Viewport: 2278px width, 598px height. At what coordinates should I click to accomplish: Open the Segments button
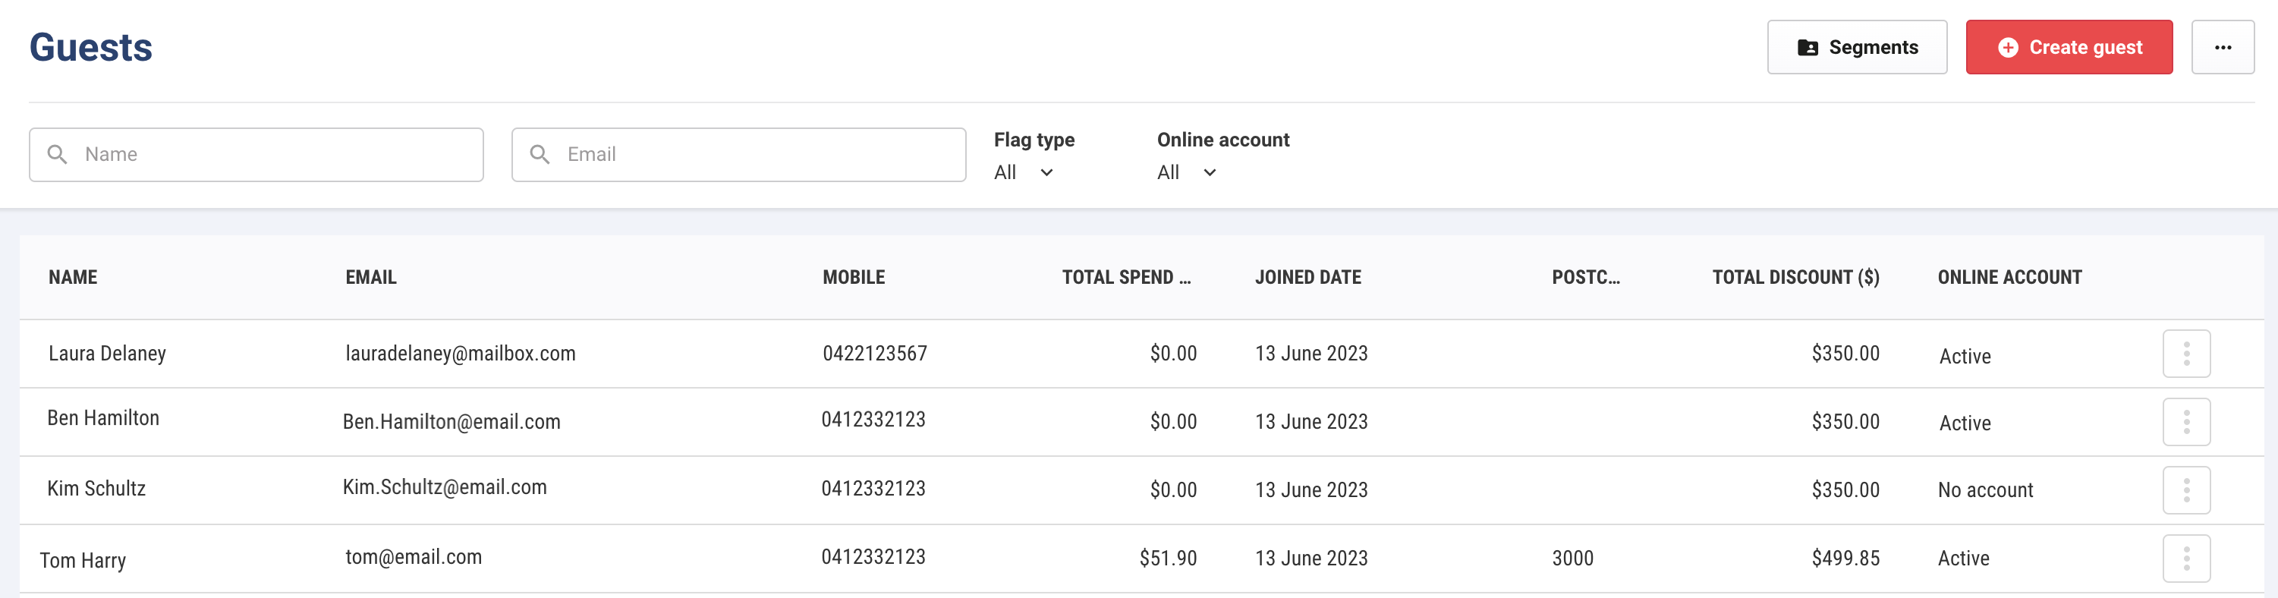[x=1857, y=47]
